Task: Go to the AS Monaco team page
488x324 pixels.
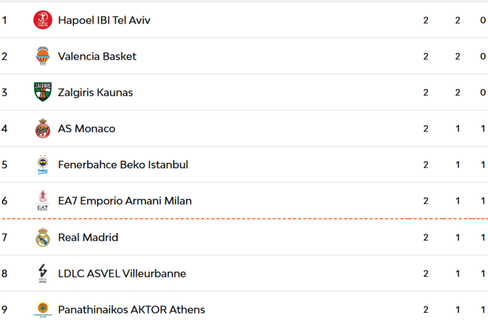Action: point(86,129)
